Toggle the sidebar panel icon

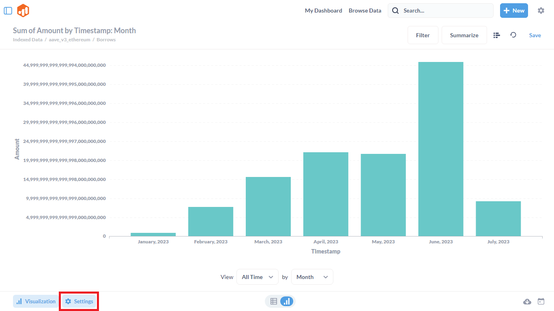tap(8, 11)
